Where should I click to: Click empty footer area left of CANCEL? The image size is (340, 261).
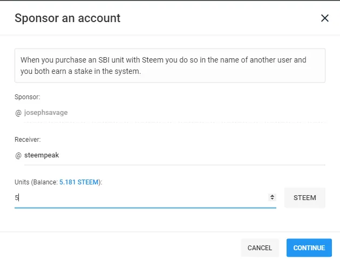[x=119, y=248]
